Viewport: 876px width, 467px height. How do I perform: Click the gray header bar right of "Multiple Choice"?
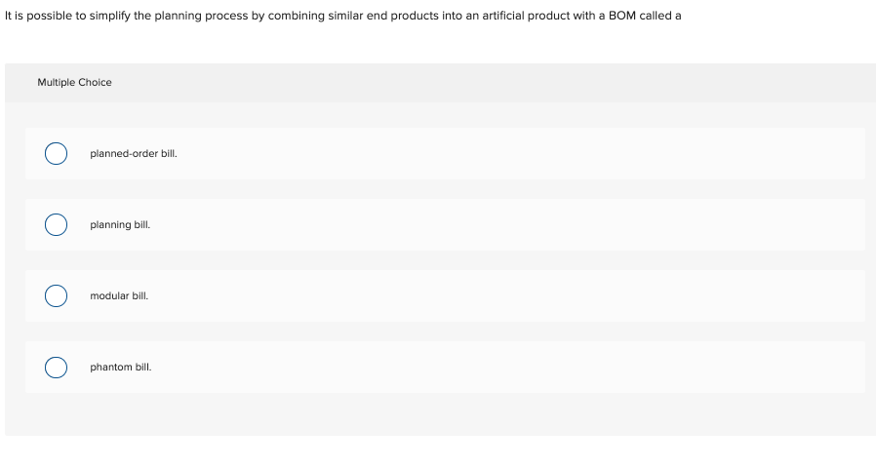[x=488, y=83]
